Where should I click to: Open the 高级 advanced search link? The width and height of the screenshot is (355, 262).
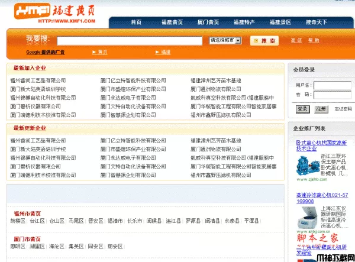296,40
